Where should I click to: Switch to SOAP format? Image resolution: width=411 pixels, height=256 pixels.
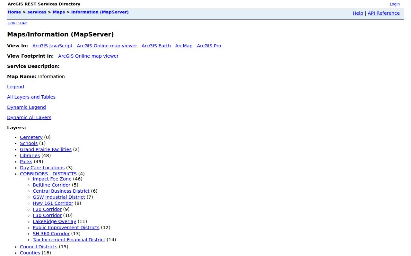point(22,23)
